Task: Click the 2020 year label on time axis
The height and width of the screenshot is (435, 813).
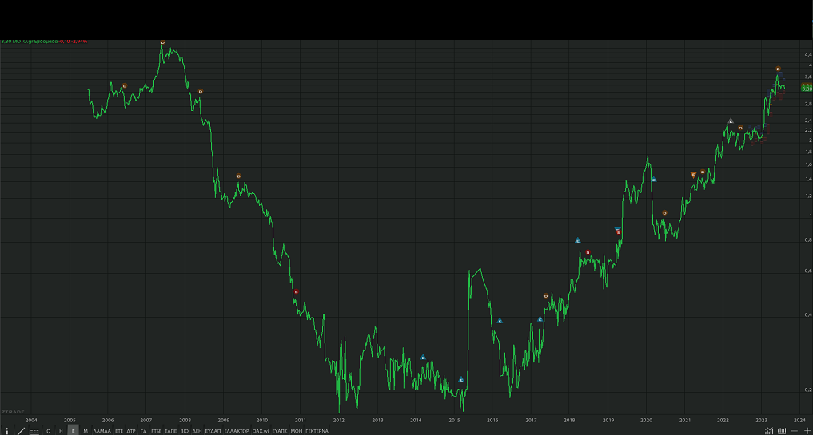Action: (x=646, y=420)
